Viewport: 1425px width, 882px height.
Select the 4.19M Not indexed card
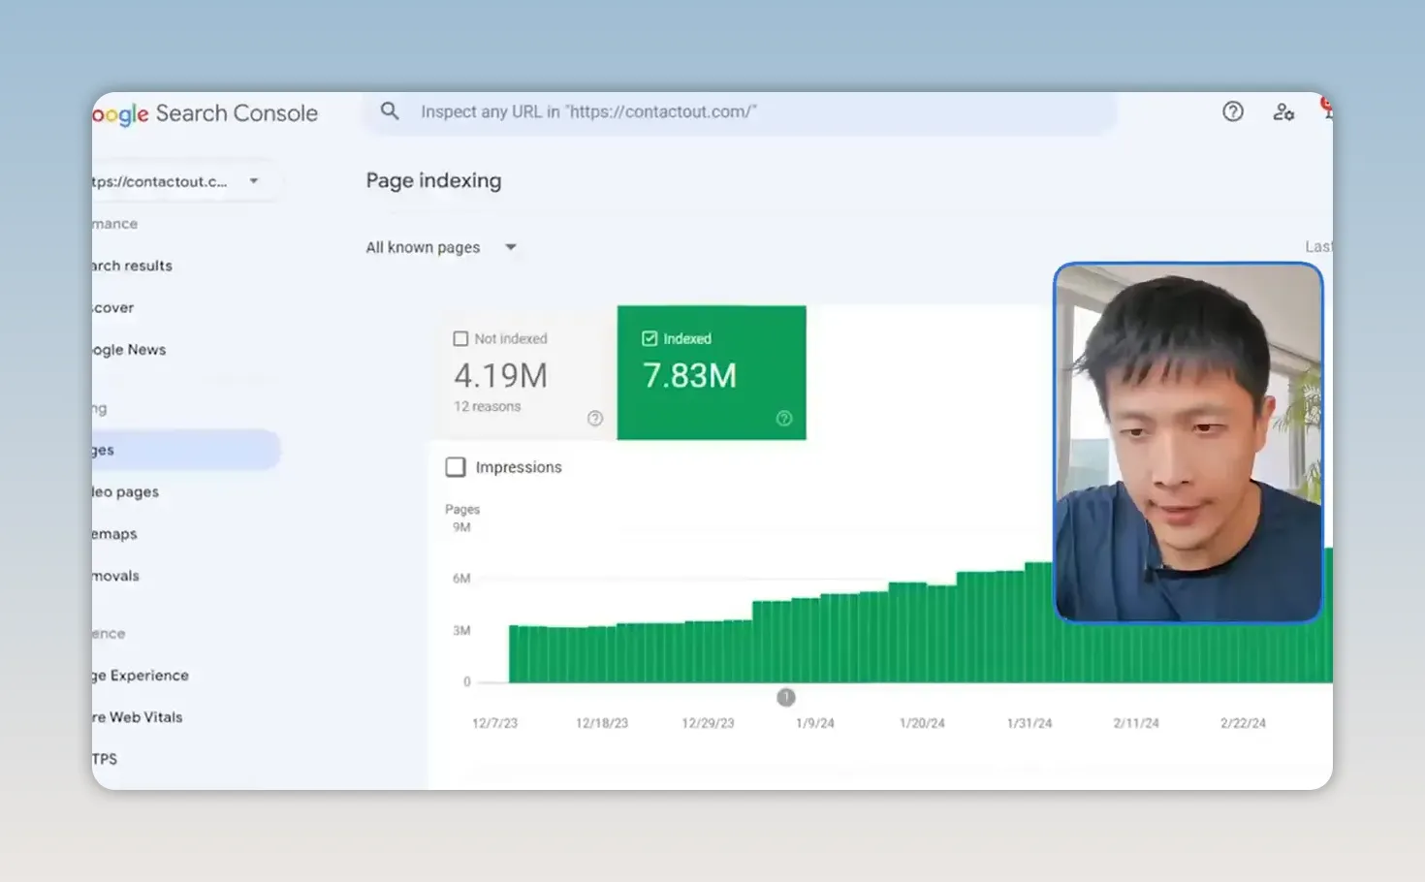click(x=522, y=373)
